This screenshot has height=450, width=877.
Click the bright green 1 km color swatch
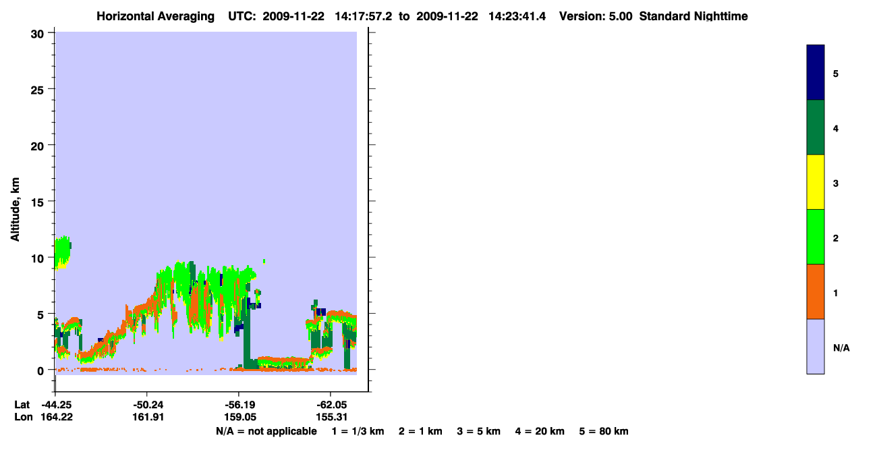tap(816, 237)
